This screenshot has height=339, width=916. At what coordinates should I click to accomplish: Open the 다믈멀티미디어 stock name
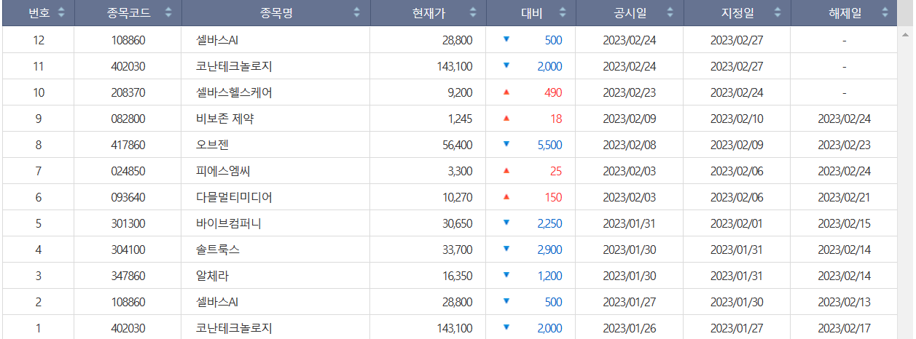[x=235, y=197]
